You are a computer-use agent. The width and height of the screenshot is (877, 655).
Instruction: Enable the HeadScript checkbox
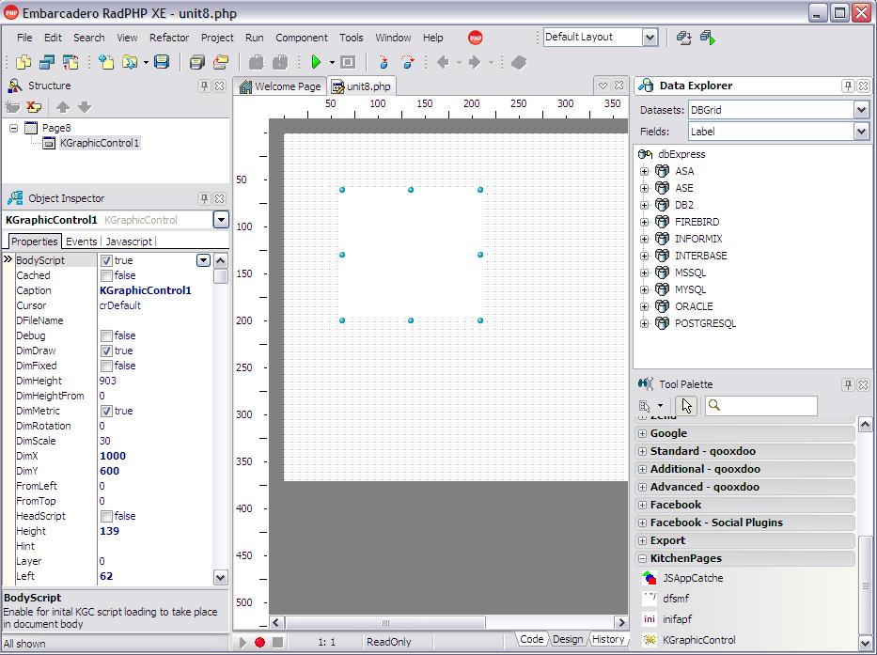[x=106, y=516]
